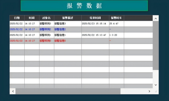Screen dimensions: 169x101
Task: Select the 结束时间 column header
Action: (x=95, y=18)
